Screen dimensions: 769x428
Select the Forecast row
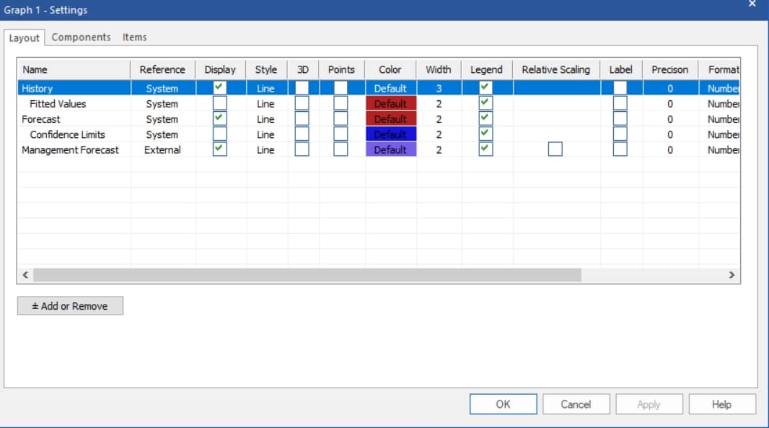[72, 118]
